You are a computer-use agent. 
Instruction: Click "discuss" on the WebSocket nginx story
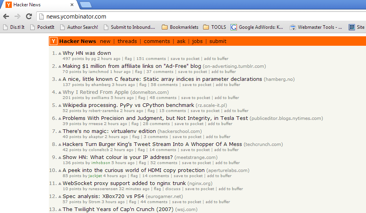[x=173, y=189]
